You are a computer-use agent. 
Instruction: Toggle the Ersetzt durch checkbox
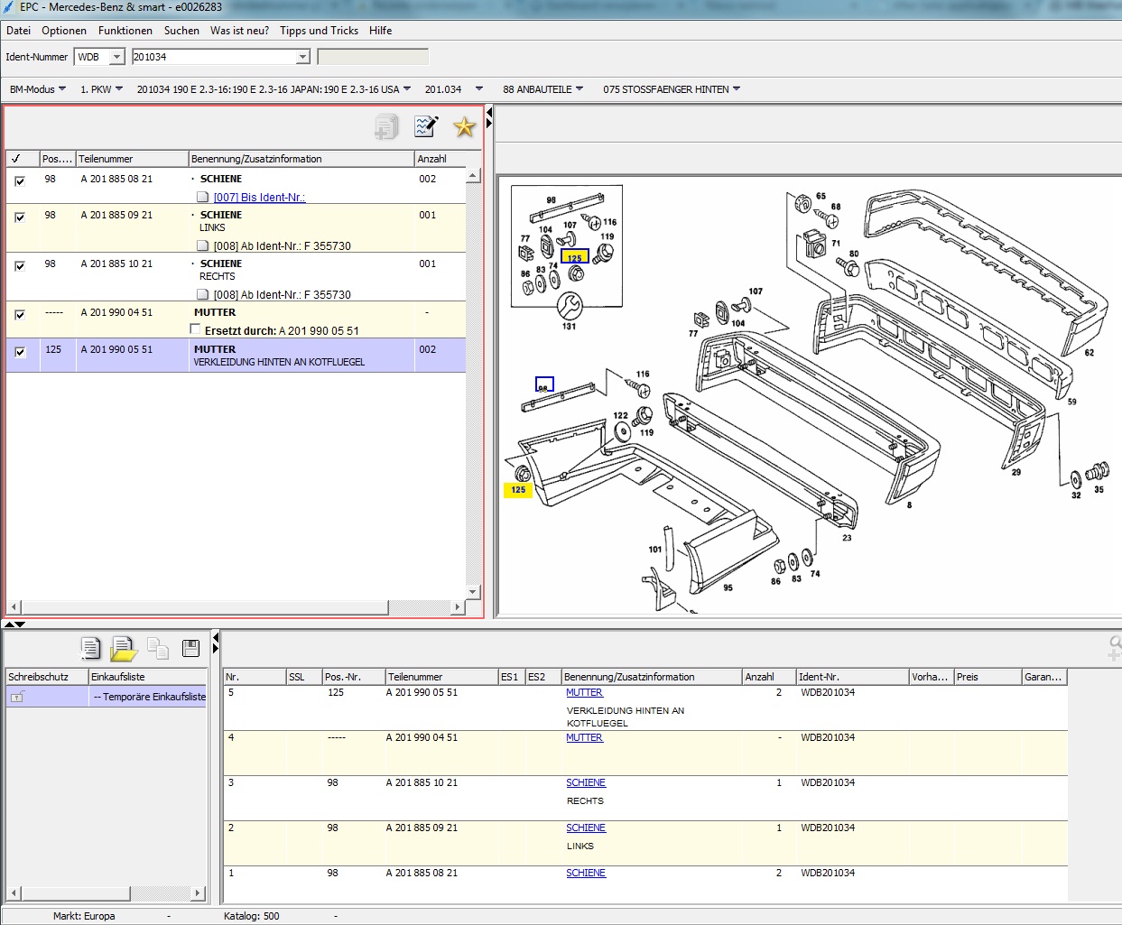(196, 329)
